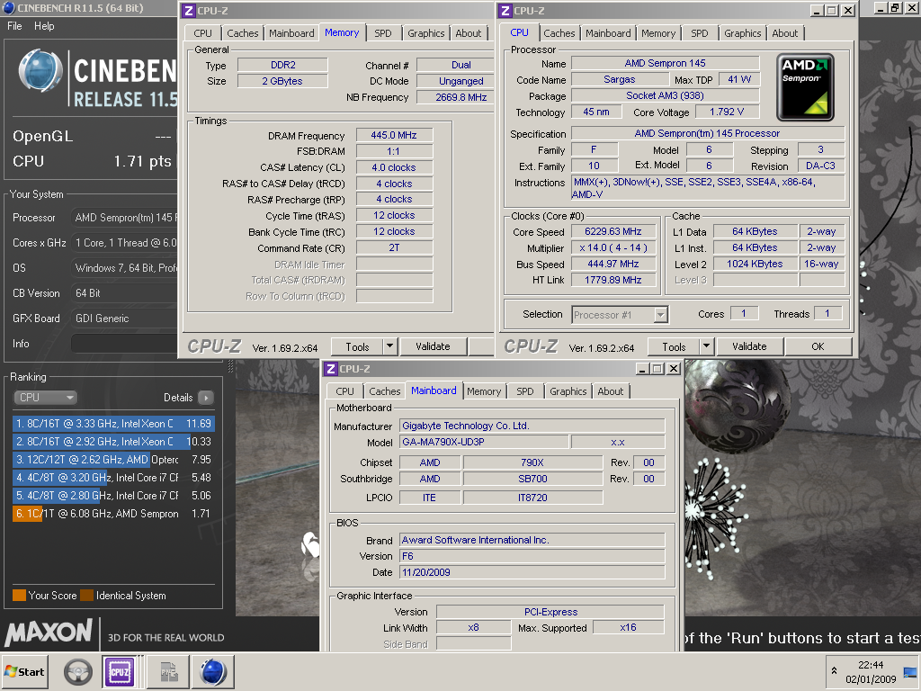Click Graphics tab in Mainboard CPU-Z window

coord(568,391)
